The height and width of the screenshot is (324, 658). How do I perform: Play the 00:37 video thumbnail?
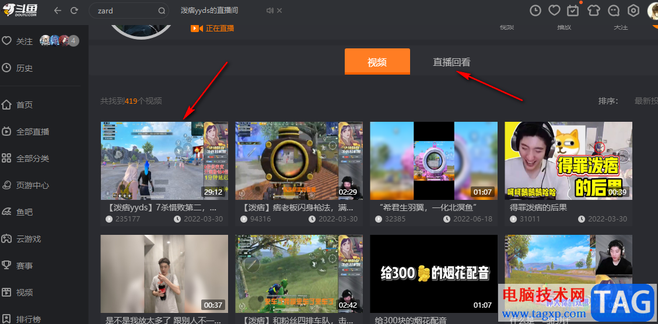[x=164, y=274]
